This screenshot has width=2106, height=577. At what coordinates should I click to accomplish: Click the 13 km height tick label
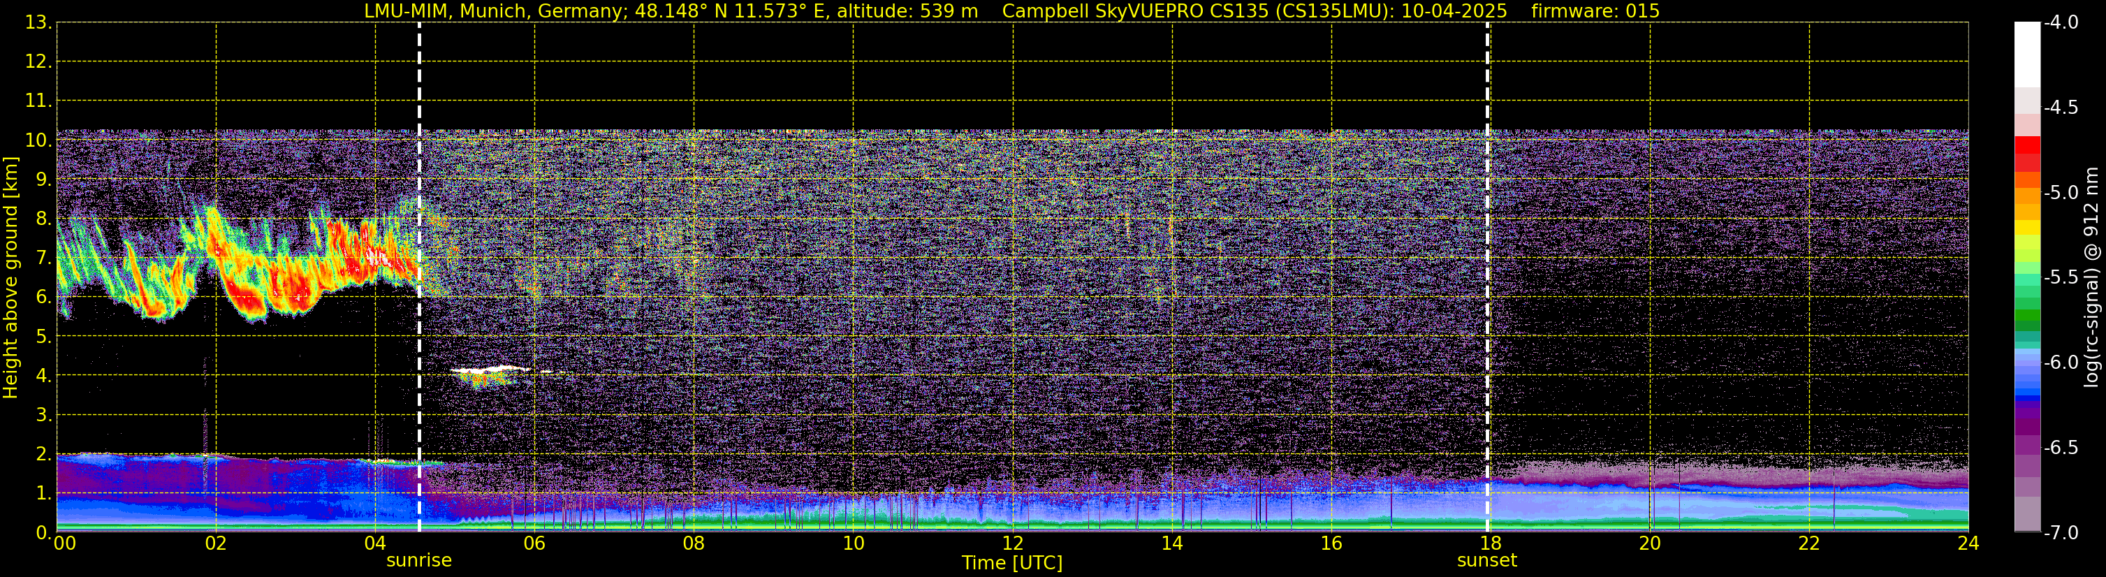(36, 22)
